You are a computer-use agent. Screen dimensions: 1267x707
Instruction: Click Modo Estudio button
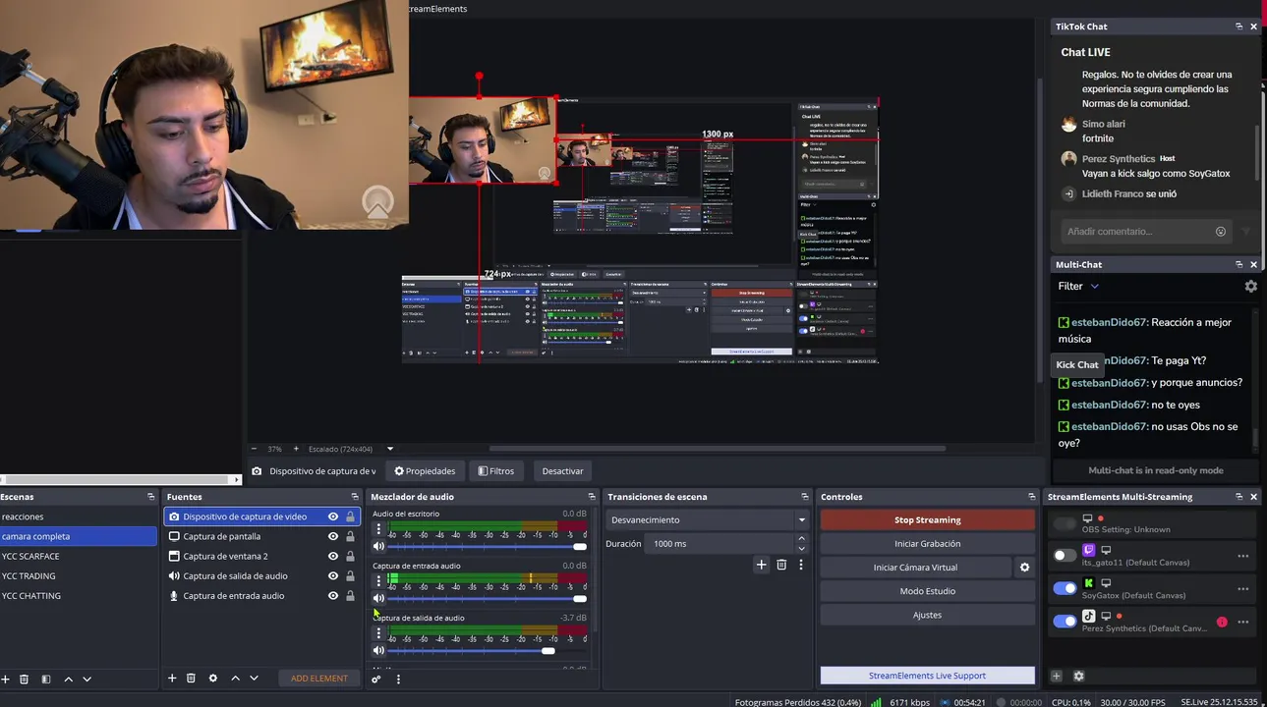pyautogui.click(x=927, y=591)
